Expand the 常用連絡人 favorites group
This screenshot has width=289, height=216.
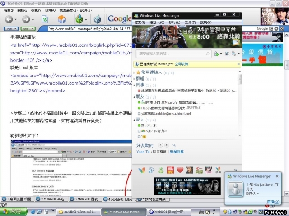[134, 73]
